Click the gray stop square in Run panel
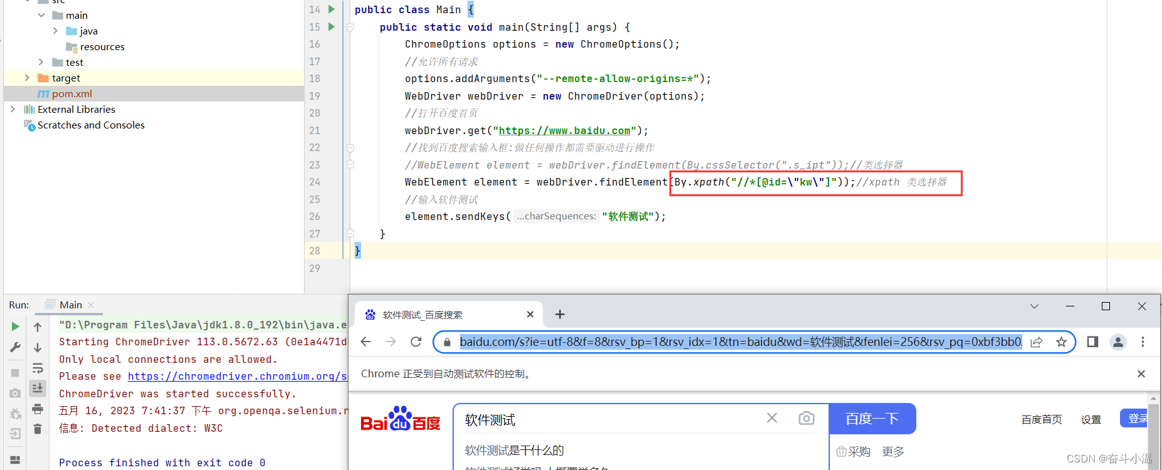 pos(15,373)
